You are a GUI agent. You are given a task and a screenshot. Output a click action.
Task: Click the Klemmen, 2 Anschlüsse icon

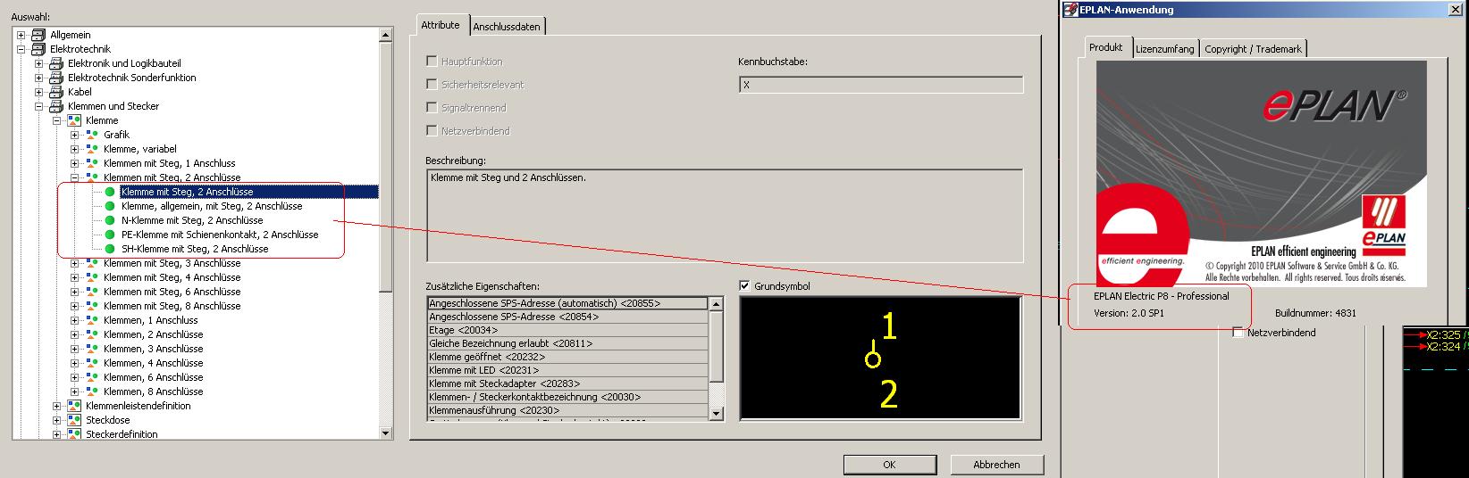click(x=92, y=334)
